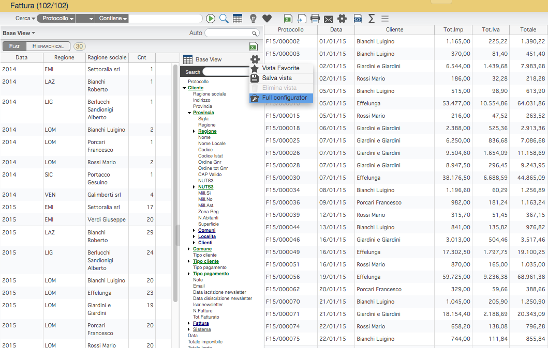
Task: Open the Base View dropdown above the Flat button
Action: [x=19, y=33]
